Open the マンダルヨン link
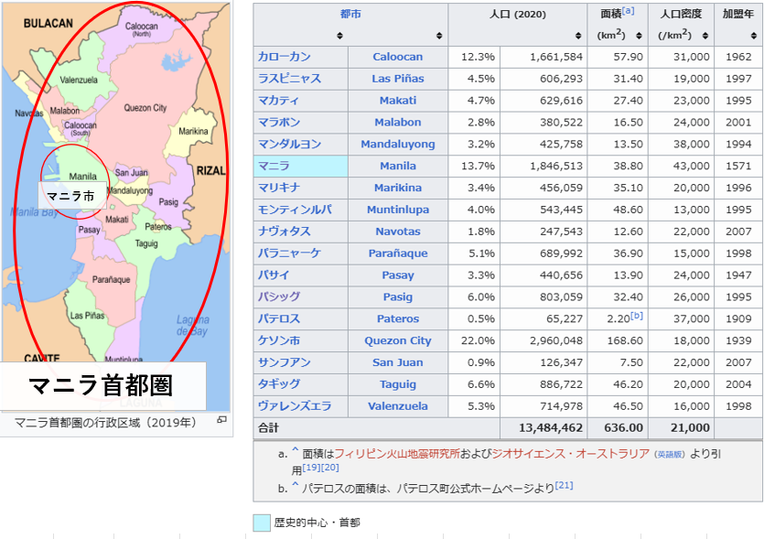This screenshot has width=764, height=539. [289, 145]
